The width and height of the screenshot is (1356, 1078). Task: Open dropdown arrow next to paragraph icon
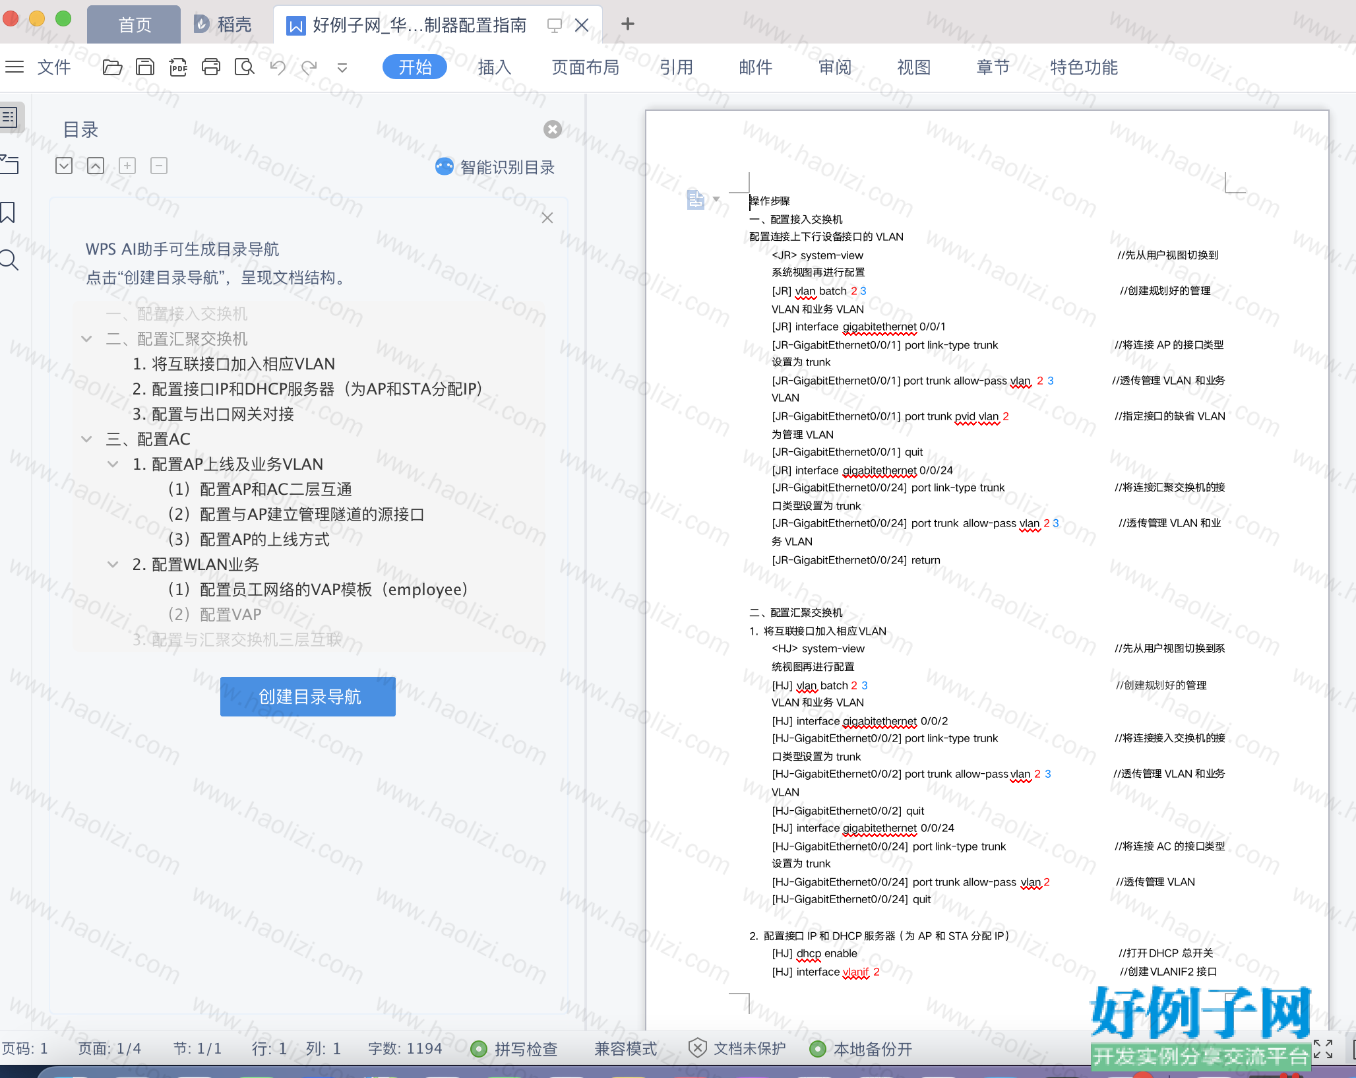coord(716,199)
